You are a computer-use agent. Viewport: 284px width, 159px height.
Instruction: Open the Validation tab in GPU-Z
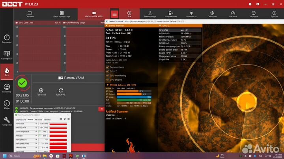point(47,120)
